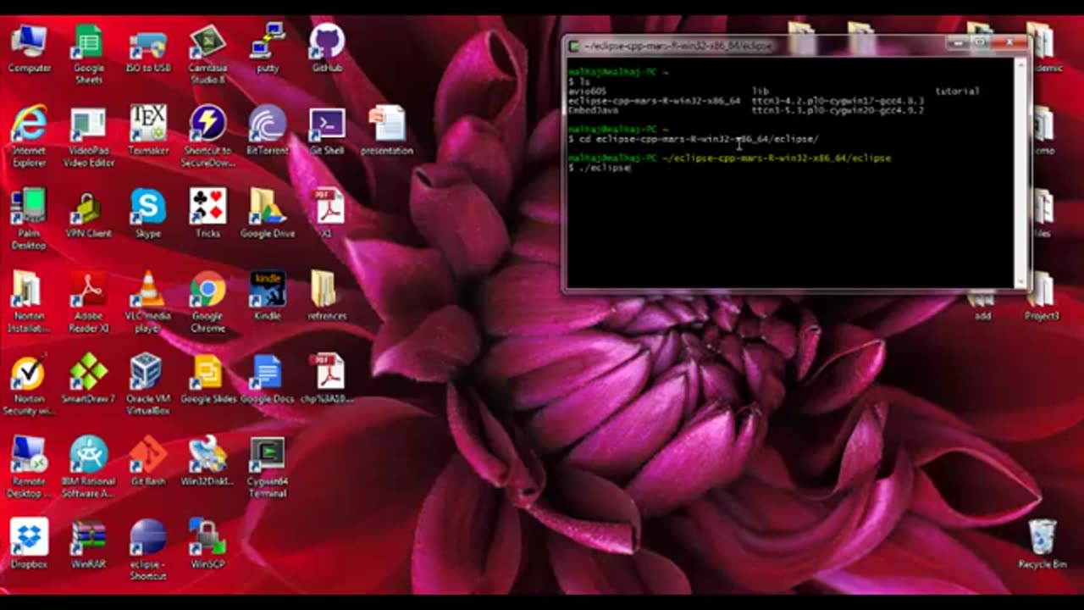Screen dimensions: 1084x610
Task: Click the 'cd eclipse-cpp-mars' command line
Action: [x=694, y=139]
